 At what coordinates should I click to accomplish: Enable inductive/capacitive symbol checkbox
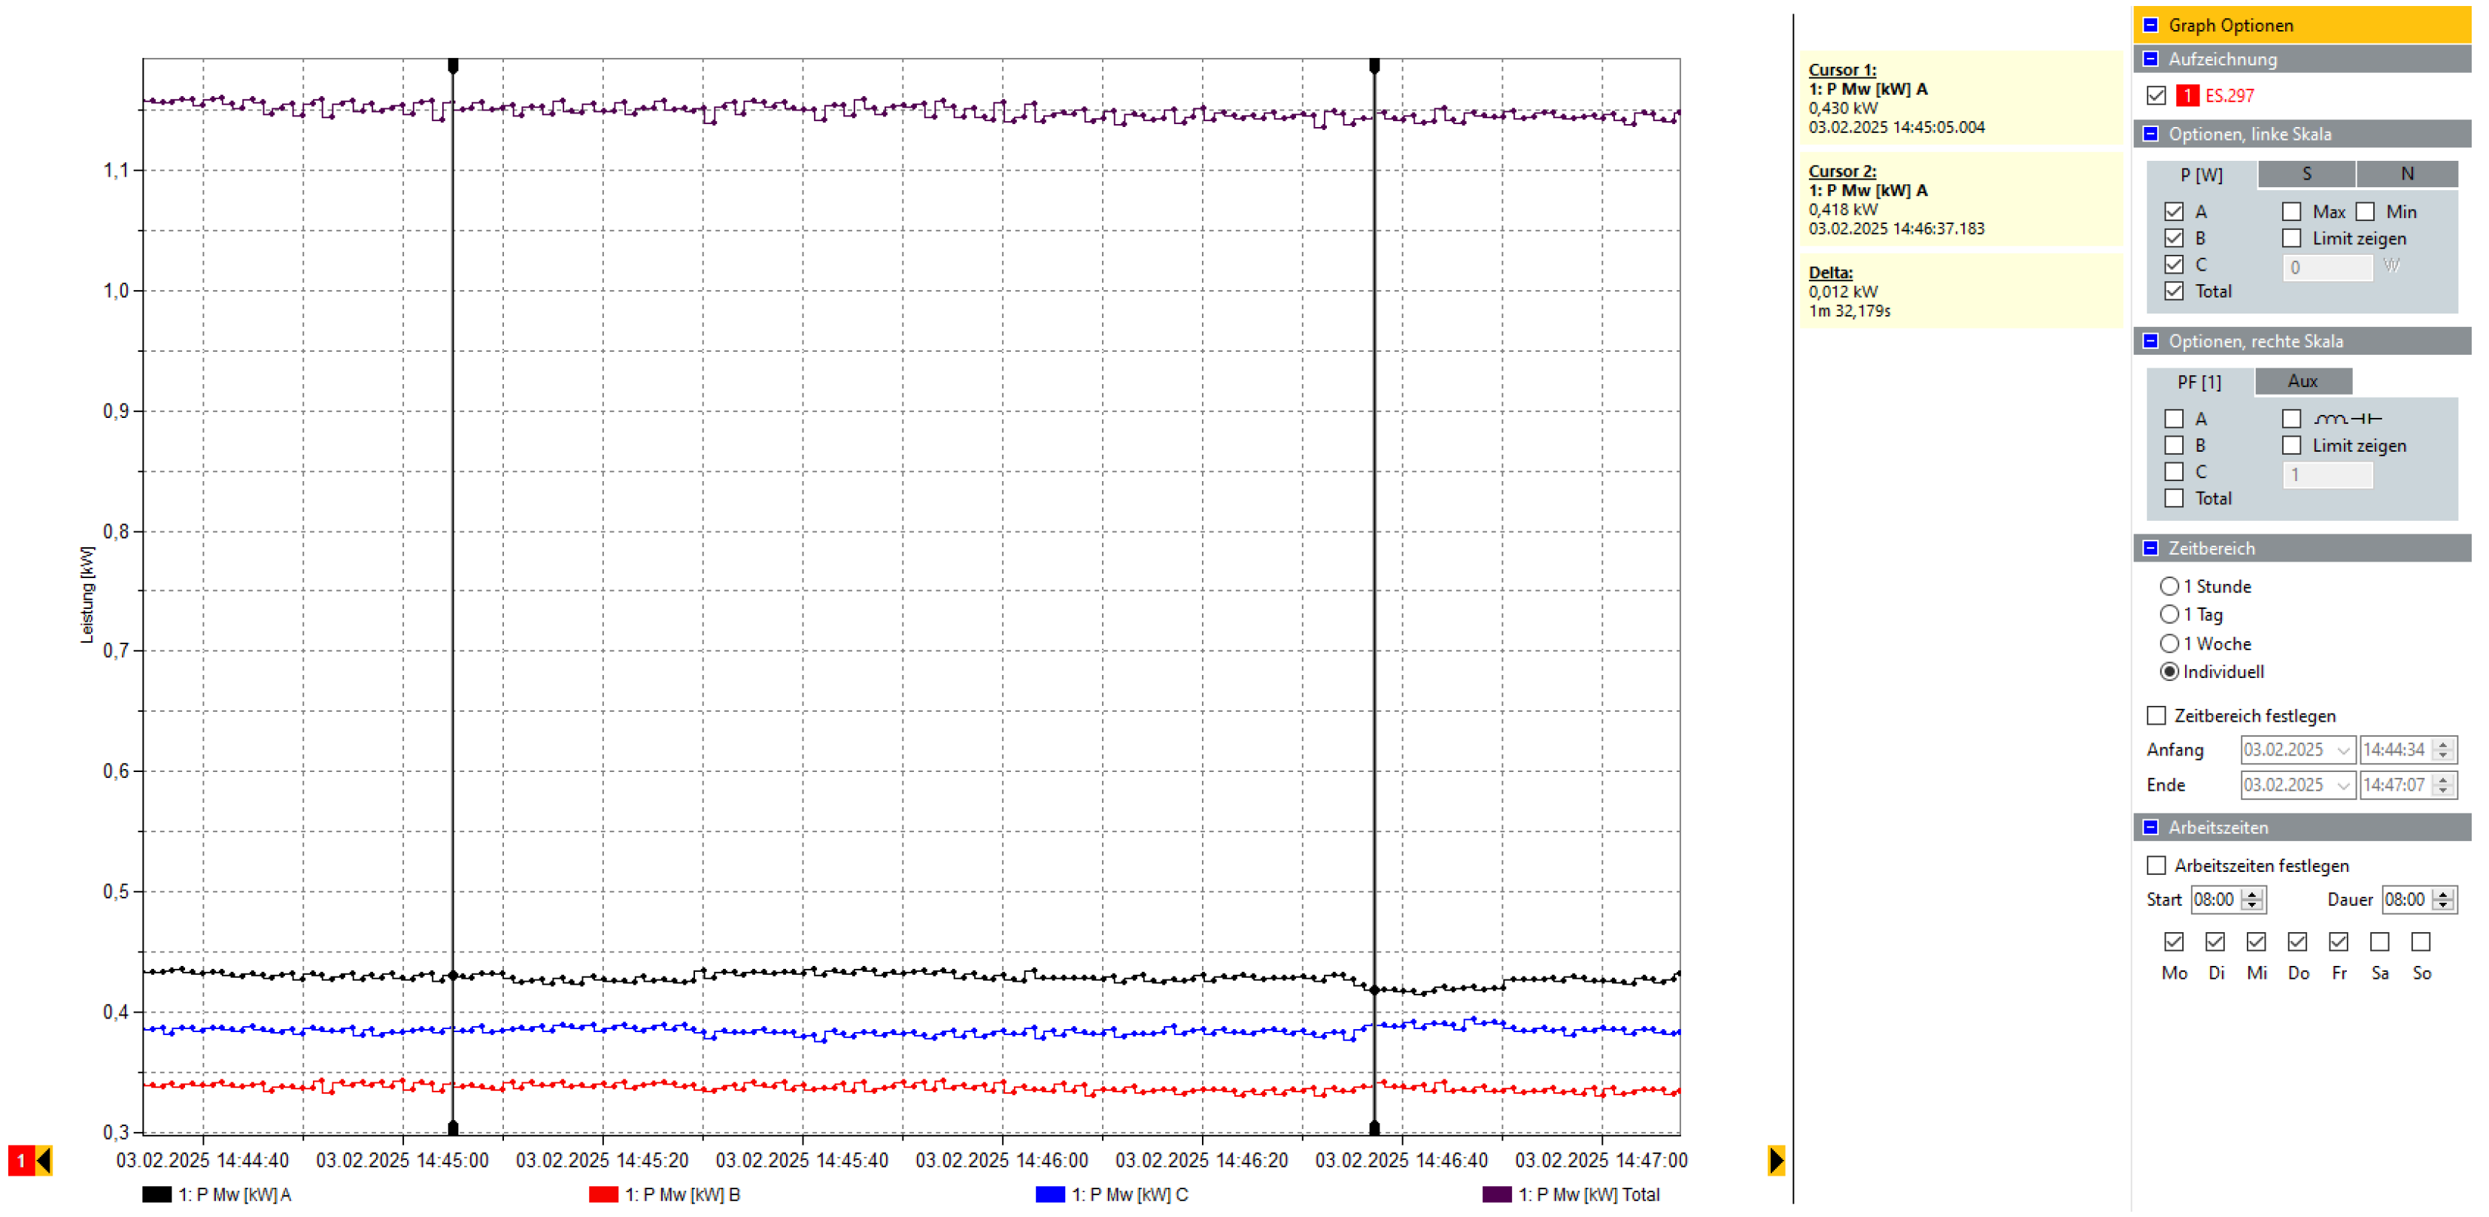[x=2292, y=419]
